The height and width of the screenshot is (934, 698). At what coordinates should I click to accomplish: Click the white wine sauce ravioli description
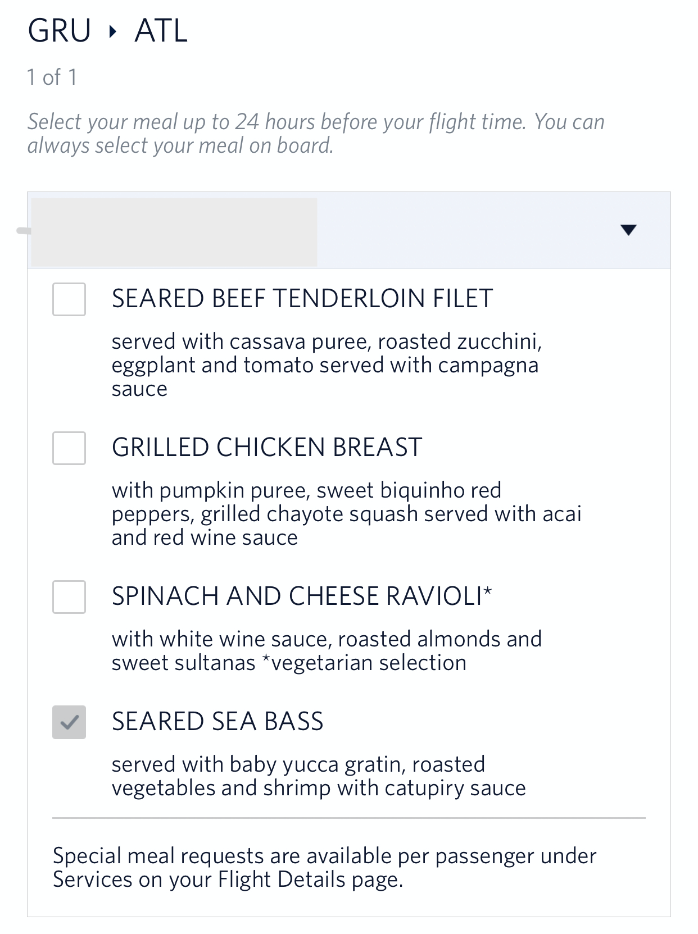click(326, 651)
